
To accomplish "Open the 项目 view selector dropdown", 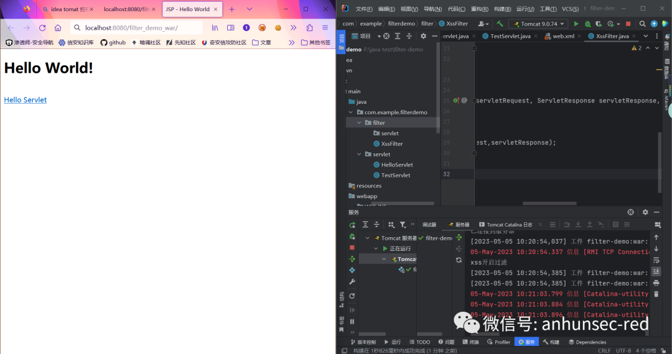I will [x=366, y=37].
